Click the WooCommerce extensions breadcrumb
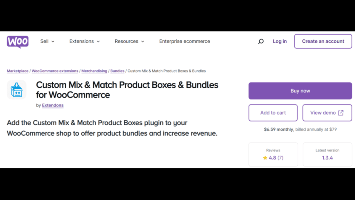Viewport: 355px width, 200px height. [55, 71]
